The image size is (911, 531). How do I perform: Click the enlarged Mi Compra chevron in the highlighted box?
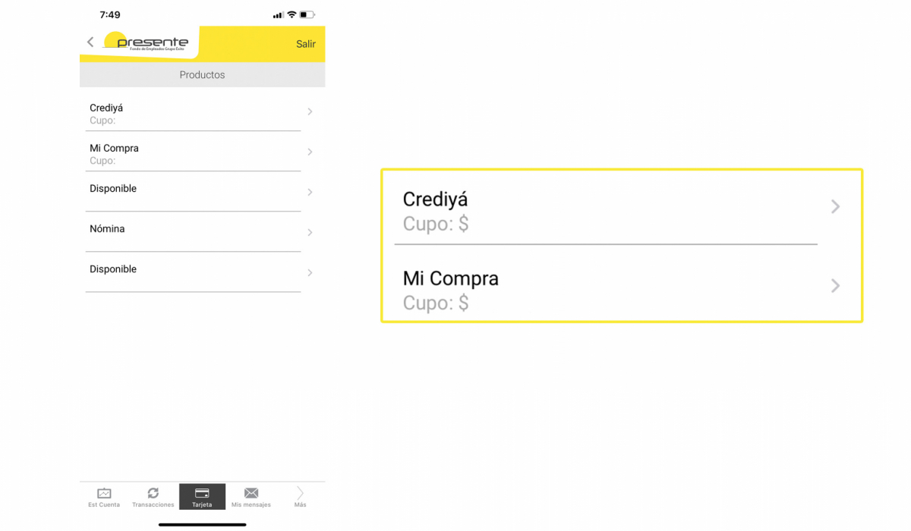[x=835, y=285]
